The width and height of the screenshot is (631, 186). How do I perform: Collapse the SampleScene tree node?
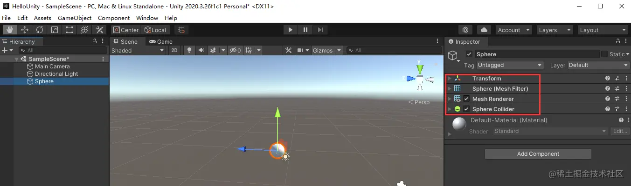coord(17,59)
